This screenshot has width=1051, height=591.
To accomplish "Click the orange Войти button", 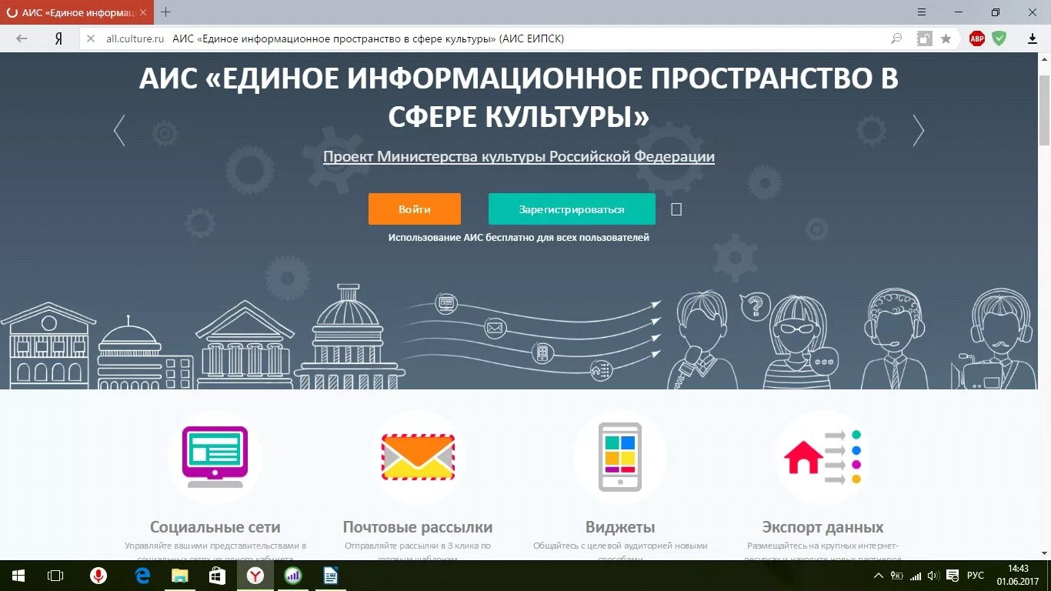I will click(x=415, y=209).
